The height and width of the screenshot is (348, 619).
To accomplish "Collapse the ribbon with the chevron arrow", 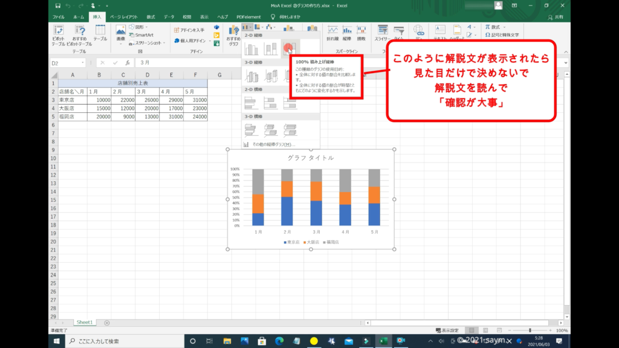I will (565, 52).
